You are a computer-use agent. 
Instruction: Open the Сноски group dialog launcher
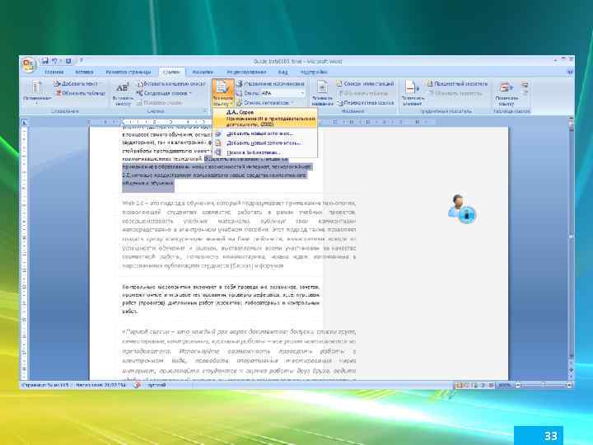coord(205,111)
